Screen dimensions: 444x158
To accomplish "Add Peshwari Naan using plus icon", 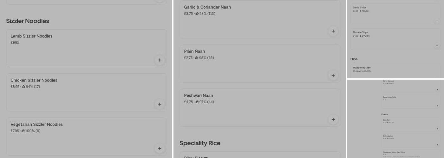I will click(x=333, y=119).
